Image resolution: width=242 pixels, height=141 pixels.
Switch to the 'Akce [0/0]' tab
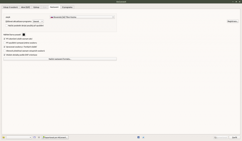coord(26,7)
